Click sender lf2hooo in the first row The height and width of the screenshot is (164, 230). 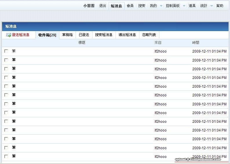pyautogui.click(x=160, y=51)
